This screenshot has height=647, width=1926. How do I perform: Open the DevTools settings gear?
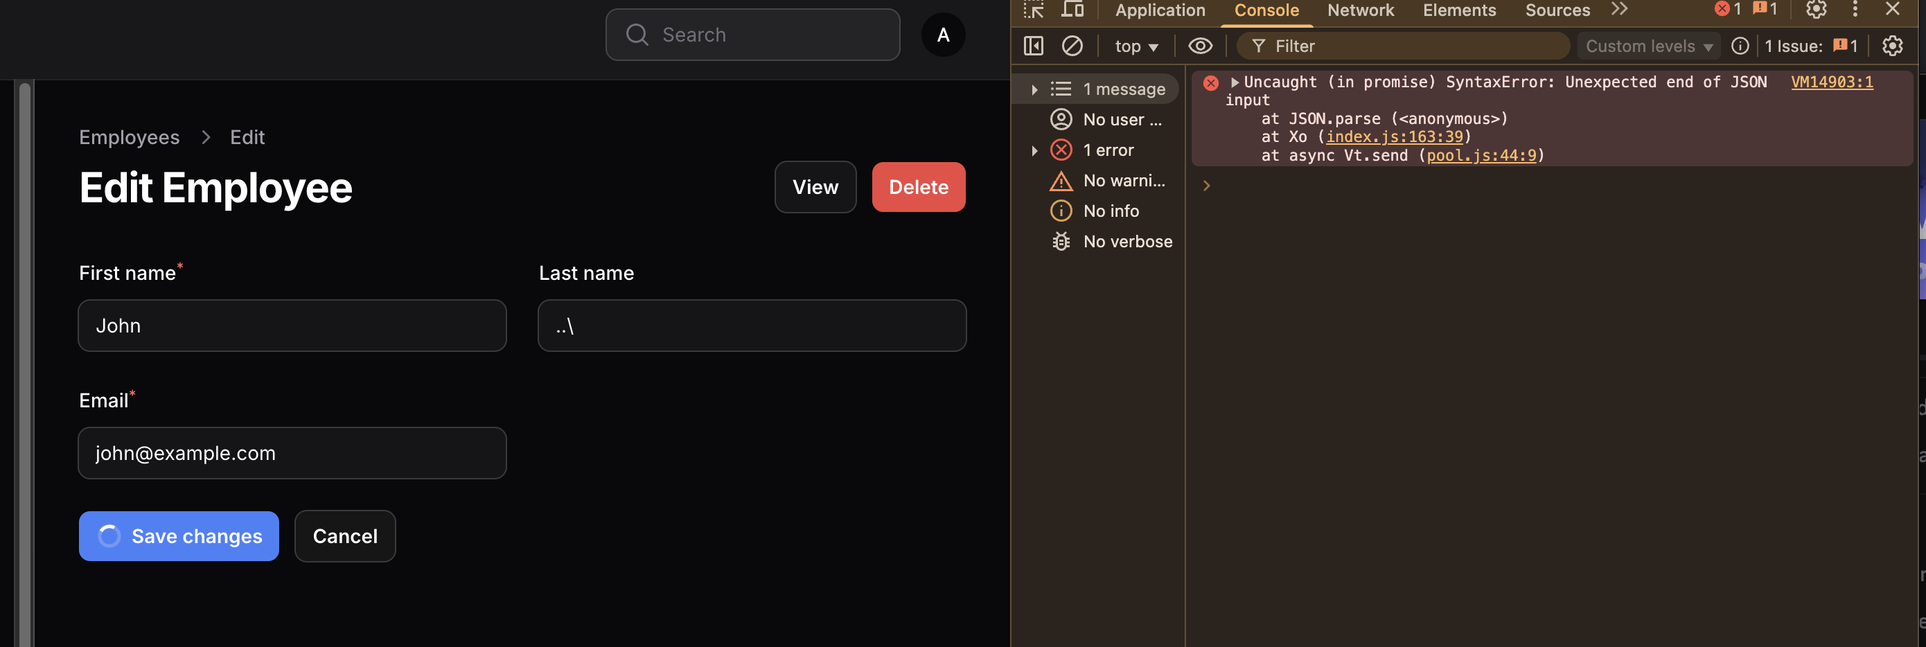coord(1816,9)
